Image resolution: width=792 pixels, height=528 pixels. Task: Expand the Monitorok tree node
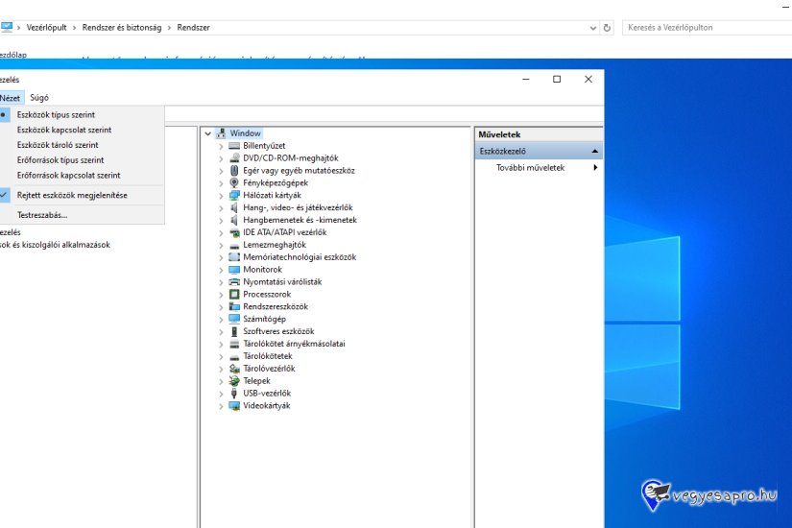point(221,270)
